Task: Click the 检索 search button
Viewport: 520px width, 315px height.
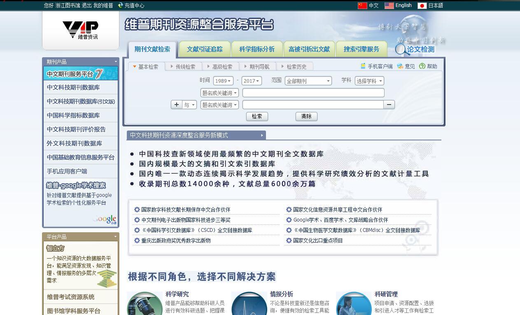Action: tap(257, 117)
